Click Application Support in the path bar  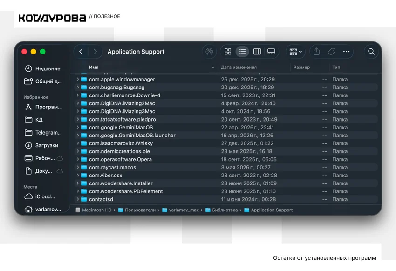[268, 210]
